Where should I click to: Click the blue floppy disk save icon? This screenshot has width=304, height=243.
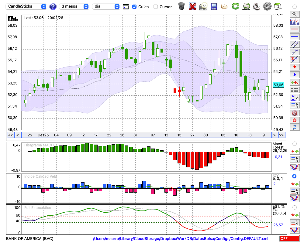tap(214, 6)
